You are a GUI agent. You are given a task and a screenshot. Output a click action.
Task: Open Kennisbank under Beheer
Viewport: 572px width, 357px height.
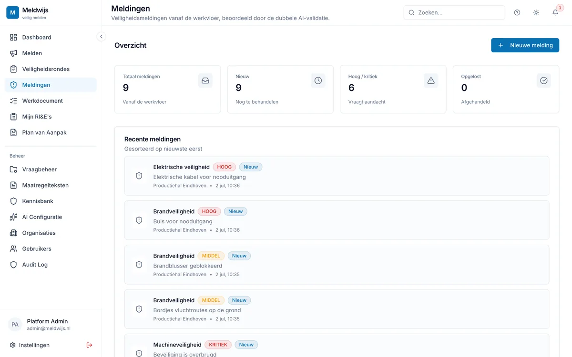pos(51,201)
